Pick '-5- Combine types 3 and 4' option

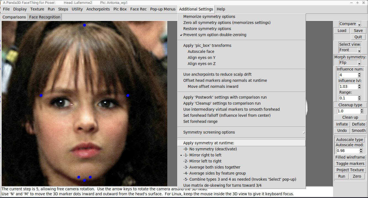point(241,179)
